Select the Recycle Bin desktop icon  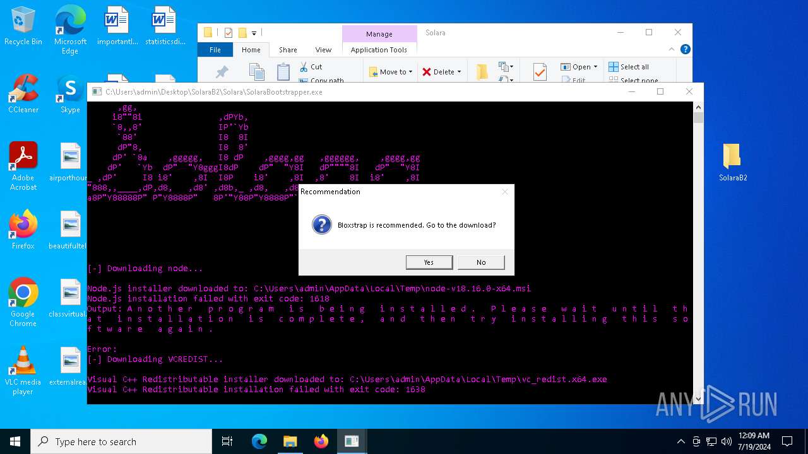(23, 26)
